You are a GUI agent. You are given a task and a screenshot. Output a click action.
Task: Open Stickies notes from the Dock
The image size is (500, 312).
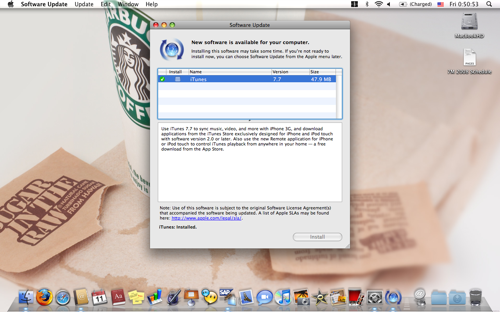[x=136, y=297]
